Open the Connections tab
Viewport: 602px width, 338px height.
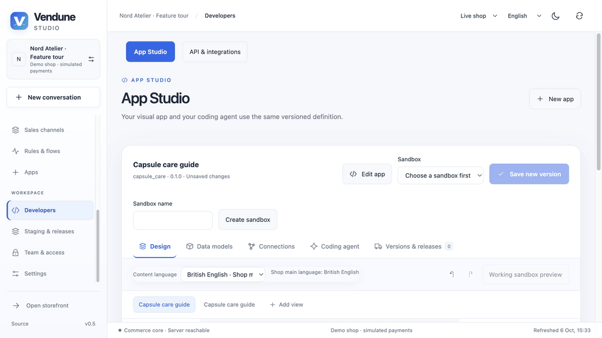point(272,246)
